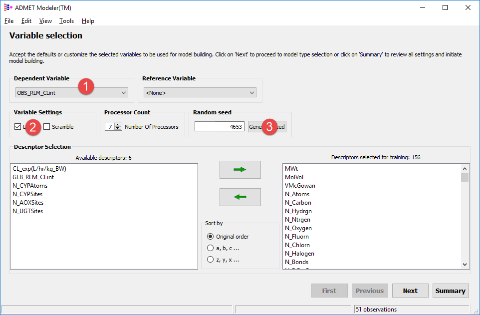Open the Help menu
This screenshot has width=480, height=315.
coord(88,21)
